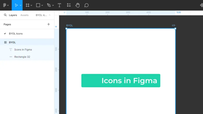This screenshot has width=203, height=114.
Task: Open code view icon above frame
Action: click(x=174, y=25)
